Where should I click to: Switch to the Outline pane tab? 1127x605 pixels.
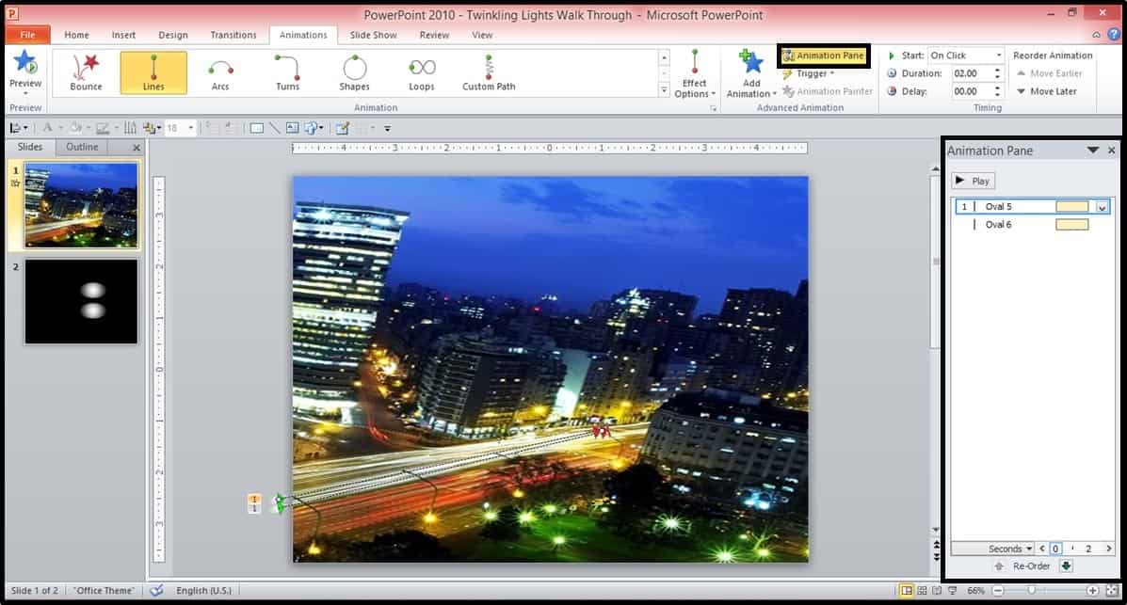(82, 147)
